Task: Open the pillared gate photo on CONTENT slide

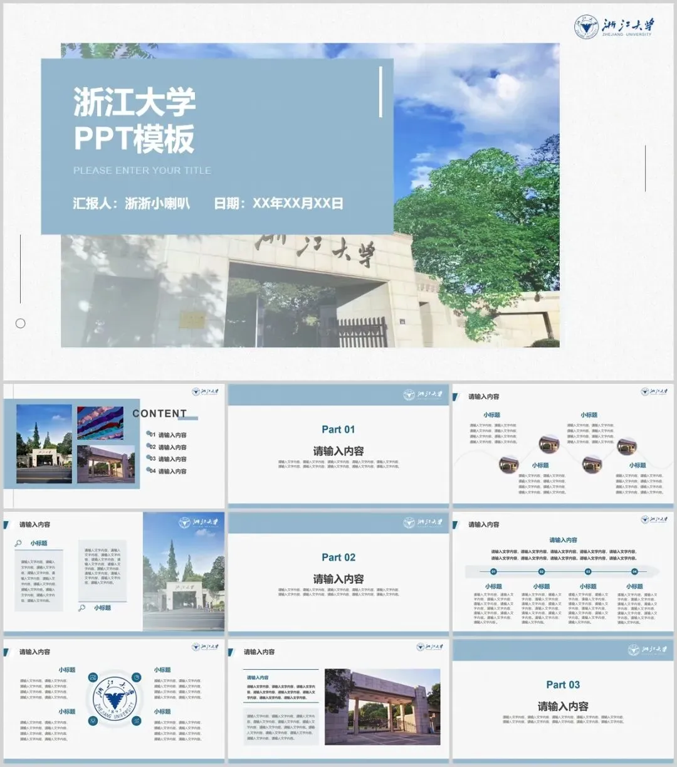Action: click(x=105, y=464)
